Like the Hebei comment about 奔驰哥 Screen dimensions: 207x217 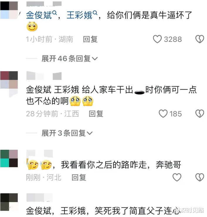coord(177,177)
